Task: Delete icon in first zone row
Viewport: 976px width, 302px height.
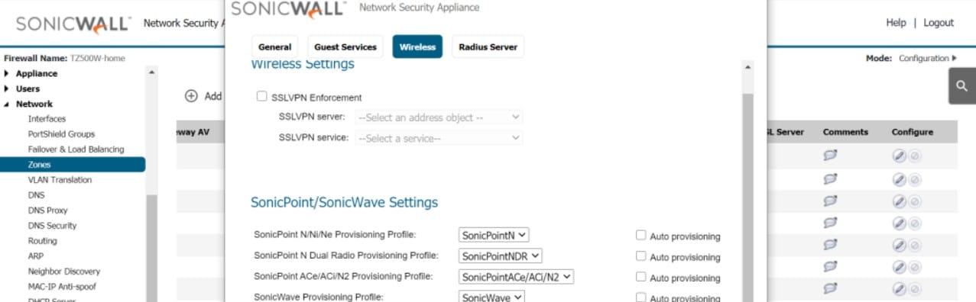Action: point(915,156)
